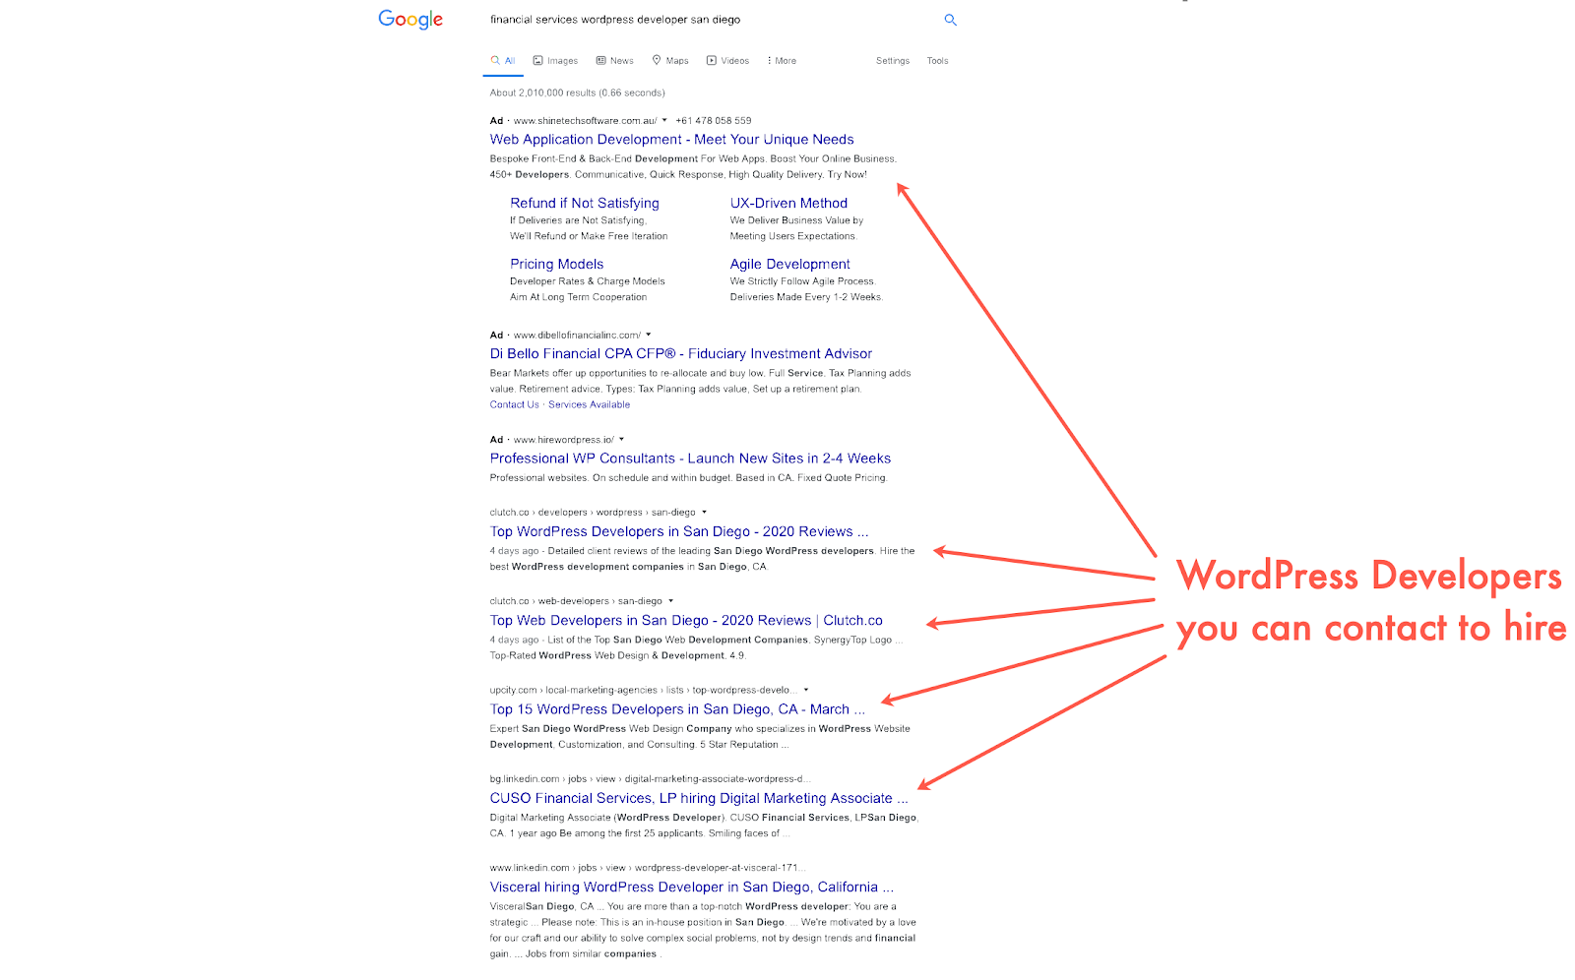Open the UX-Driven Method sitelink
This screenshot has width=1575, height=980.
coord(788,203)
